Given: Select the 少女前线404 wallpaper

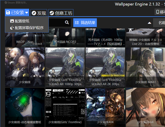Looking at the screenshot, I should pos(105,107).
